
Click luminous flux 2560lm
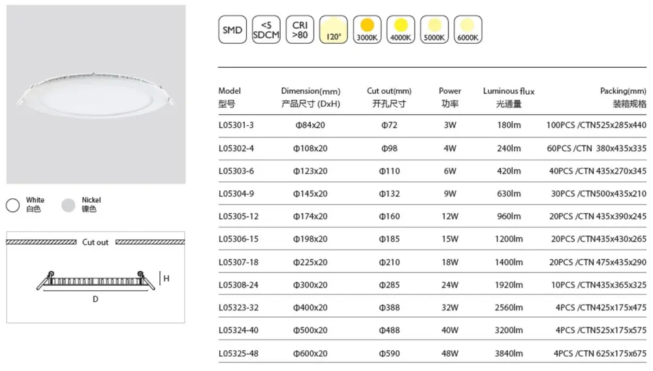tap(509, 308)
